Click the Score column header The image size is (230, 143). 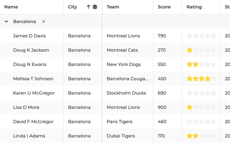click(164, 7)
